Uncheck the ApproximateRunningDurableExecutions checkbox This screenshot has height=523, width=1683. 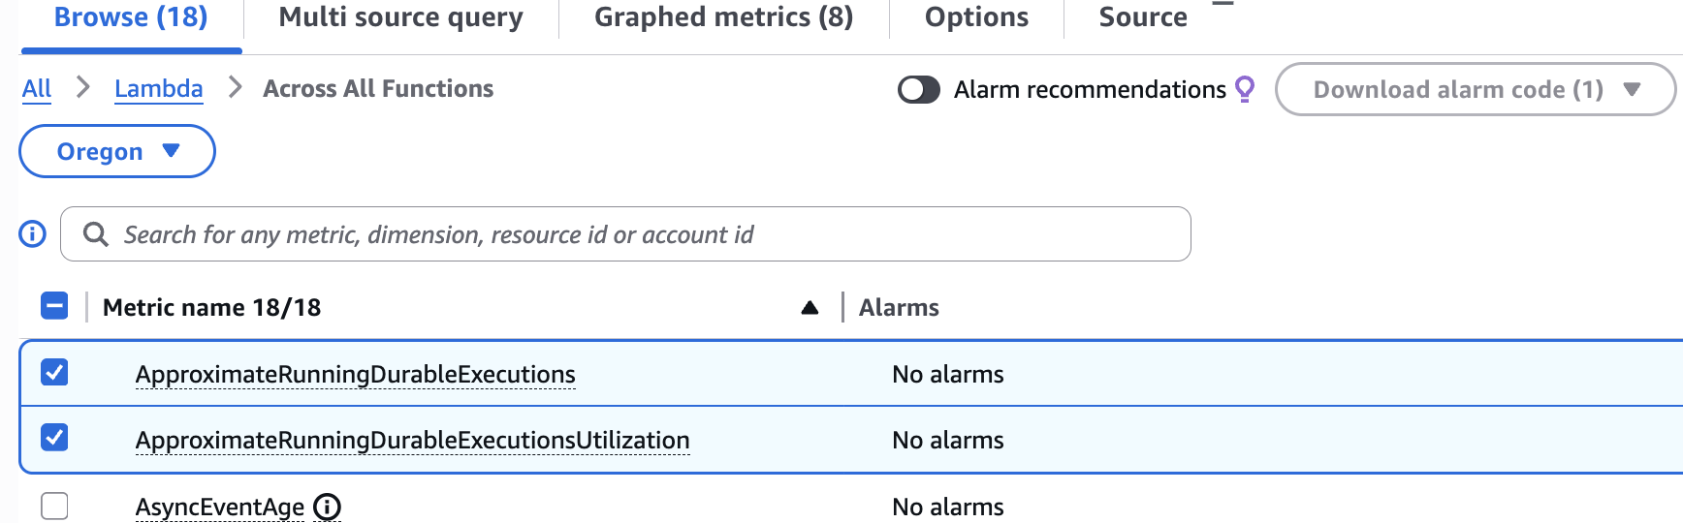click(x=54, y=373)
